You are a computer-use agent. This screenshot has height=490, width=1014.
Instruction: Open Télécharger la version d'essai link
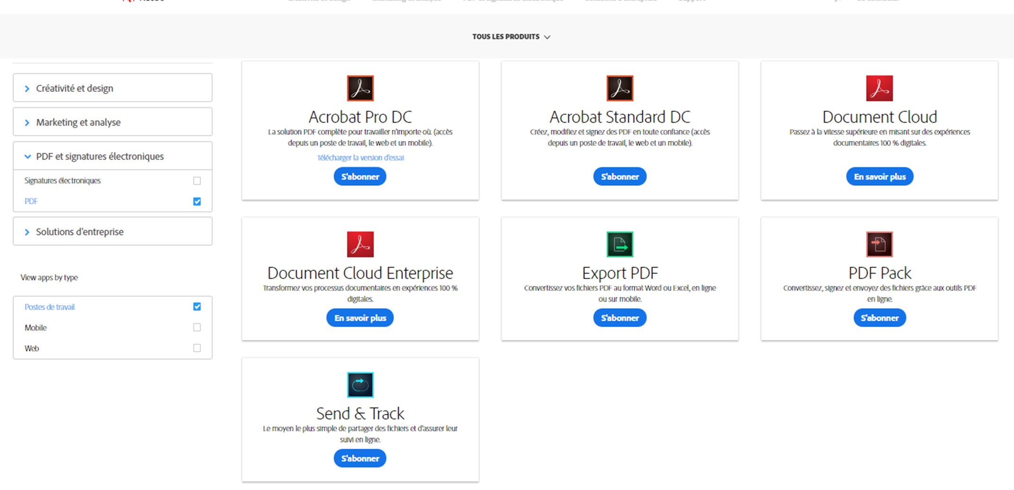pos(360,158)
